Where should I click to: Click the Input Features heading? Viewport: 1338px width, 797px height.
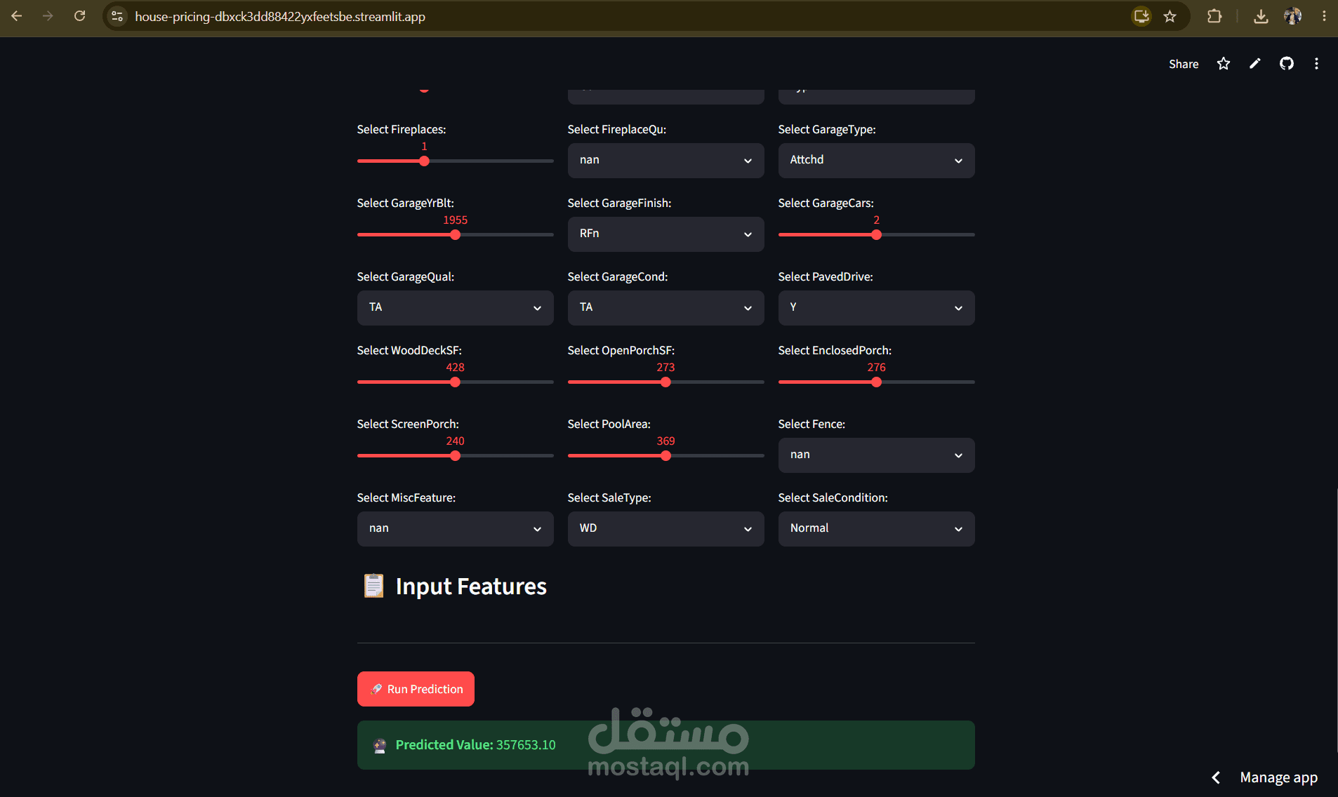(x=471, y=587)
